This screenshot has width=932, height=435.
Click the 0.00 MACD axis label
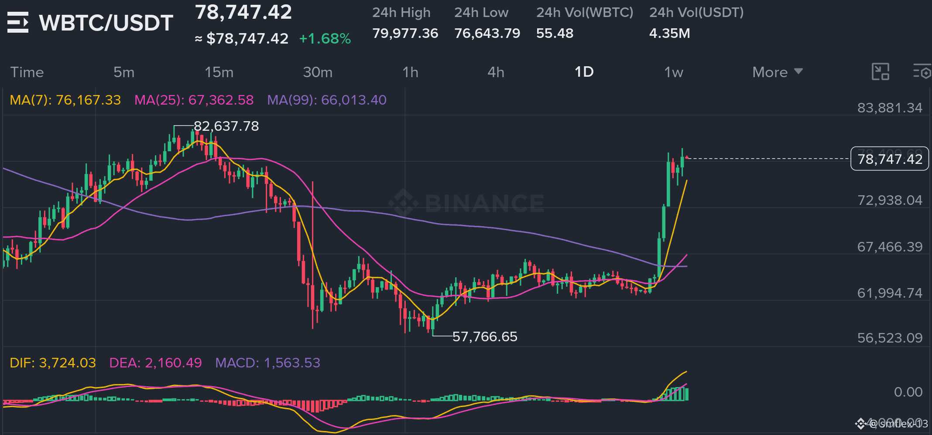pyautogui.click(x=908, y=392)
